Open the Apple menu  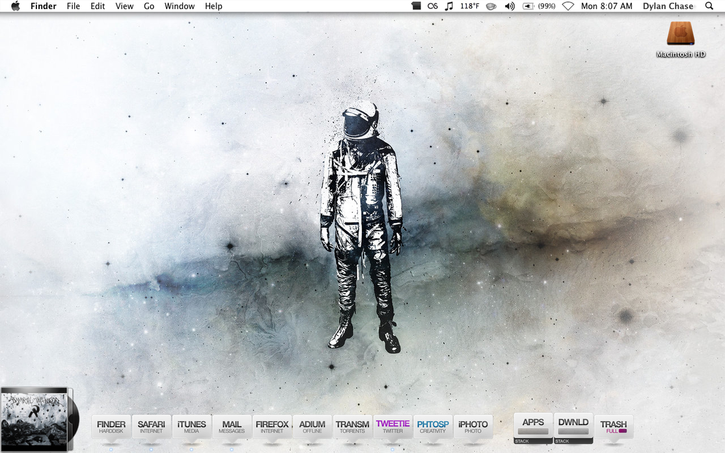15,6
